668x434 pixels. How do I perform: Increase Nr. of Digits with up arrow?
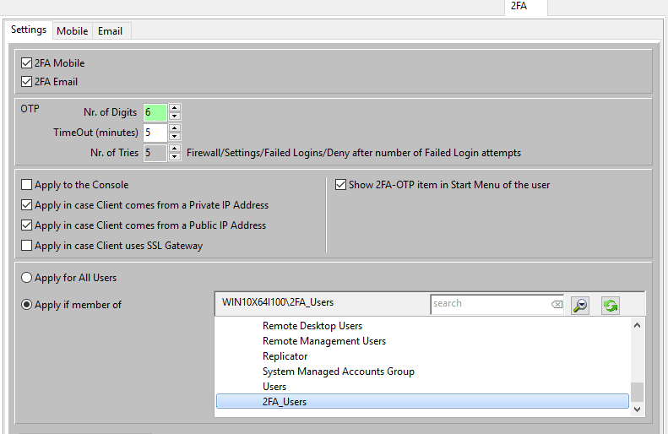pos(174,108)
